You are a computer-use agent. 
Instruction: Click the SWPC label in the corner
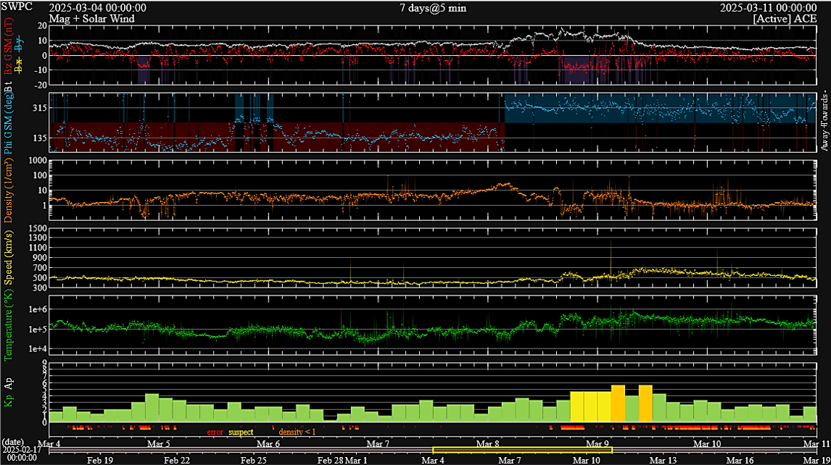click(17, 7)
